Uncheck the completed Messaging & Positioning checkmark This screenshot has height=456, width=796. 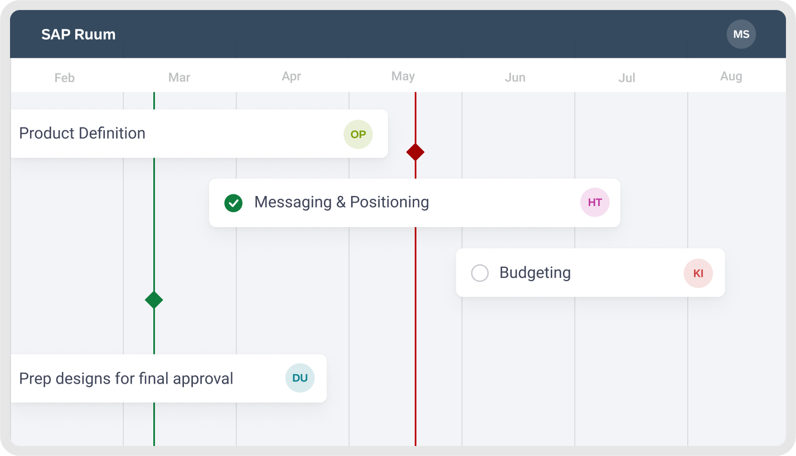click(234, 203)
